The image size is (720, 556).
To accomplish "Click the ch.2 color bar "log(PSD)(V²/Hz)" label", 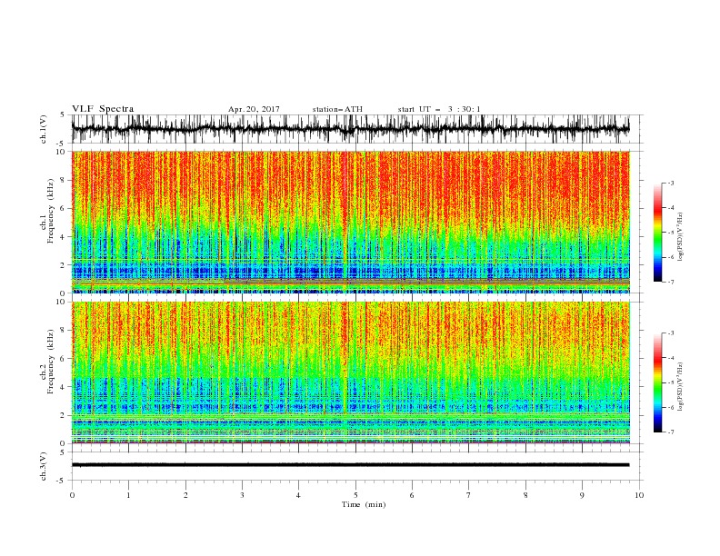I will click(x=681, y=386).
